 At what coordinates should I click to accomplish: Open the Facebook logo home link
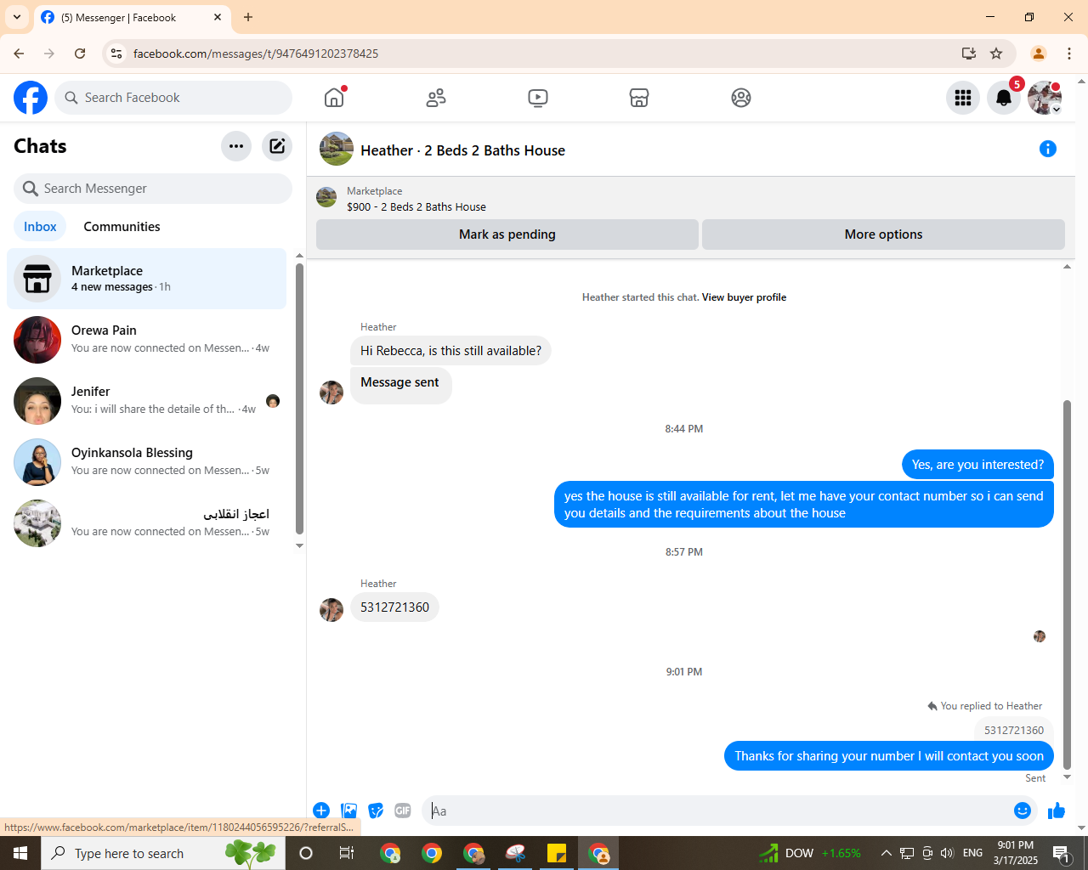point(31,98)
